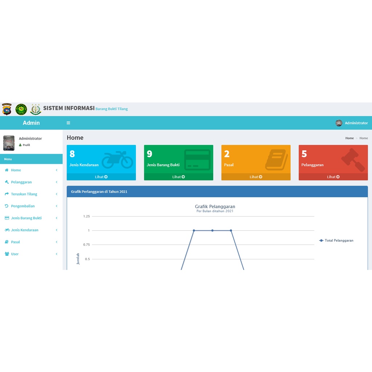This screenshot has height=372, width=372.
Task: Click the number 5 on red card
Action: (x=304, y=154)
